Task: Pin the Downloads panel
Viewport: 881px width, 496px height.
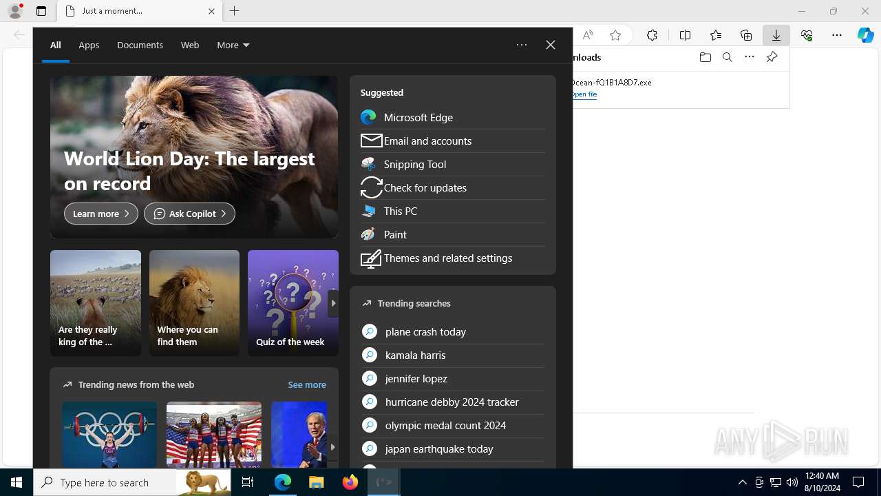Action: click(x=772, y=57)
